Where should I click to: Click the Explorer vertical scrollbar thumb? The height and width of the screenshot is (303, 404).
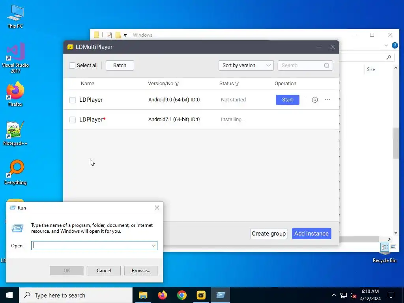tap(396, 143)
